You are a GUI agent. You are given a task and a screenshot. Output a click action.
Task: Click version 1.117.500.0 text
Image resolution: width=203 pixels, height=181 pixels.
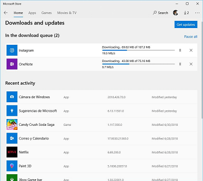pos(115,125)
